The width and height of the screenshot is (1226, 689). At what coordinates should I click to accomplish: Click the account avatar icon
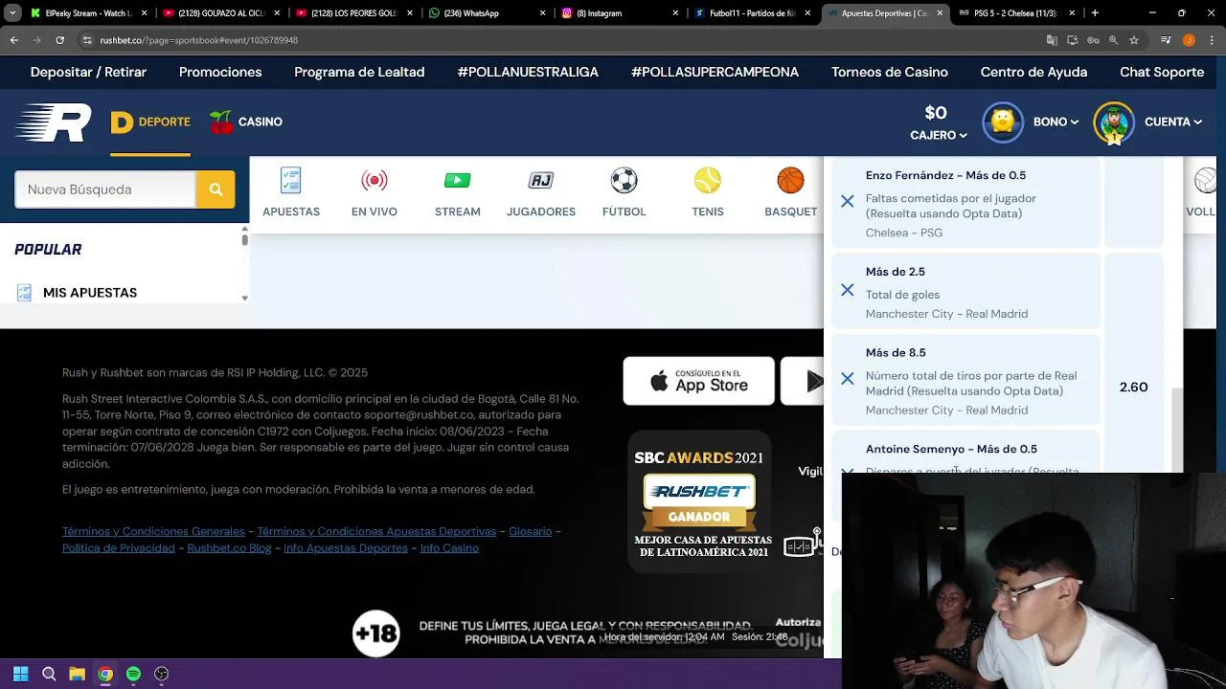tap(1114, 122)
